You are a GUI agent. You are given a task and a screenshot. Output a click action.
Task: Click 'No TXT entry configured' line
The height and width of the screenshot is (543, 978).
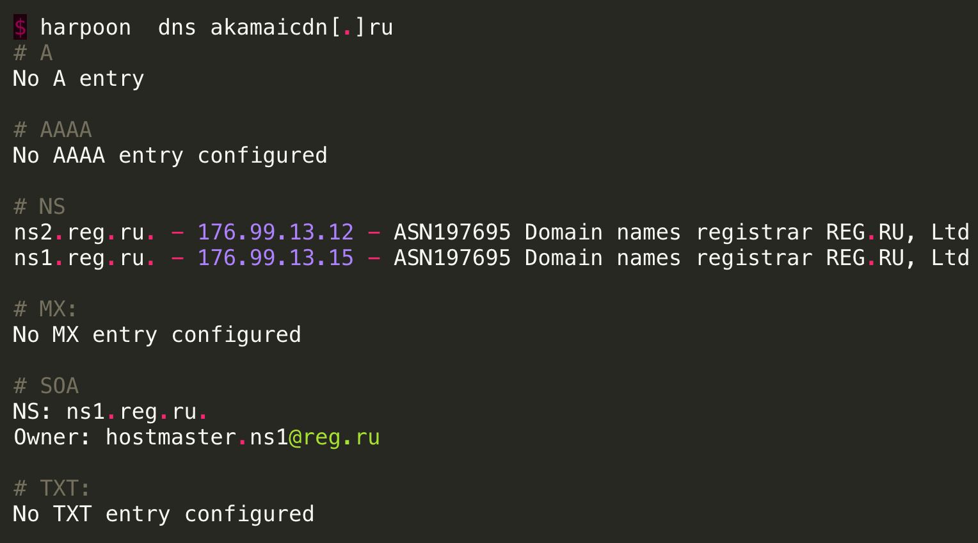(x=164, y=514)
